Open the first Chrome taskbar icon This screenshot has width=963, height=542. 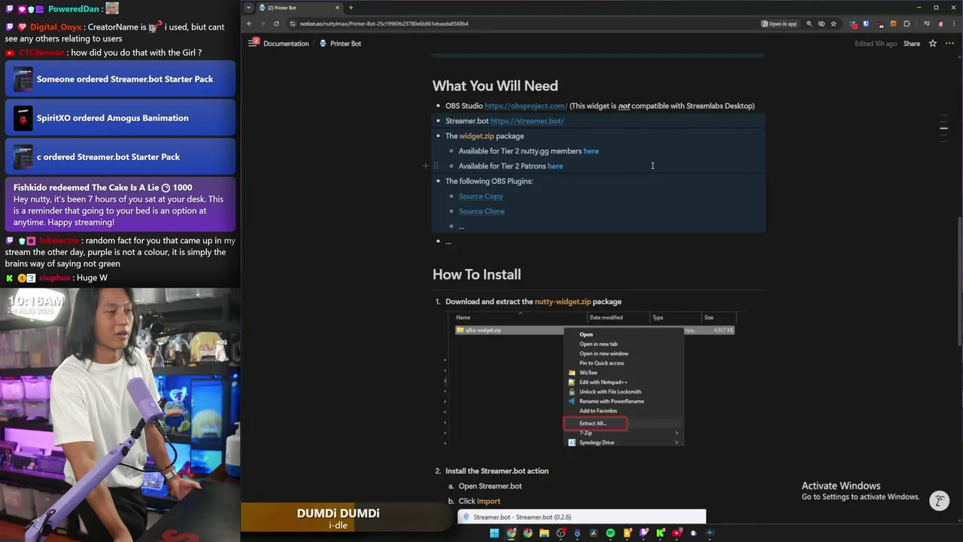(512, 533)
